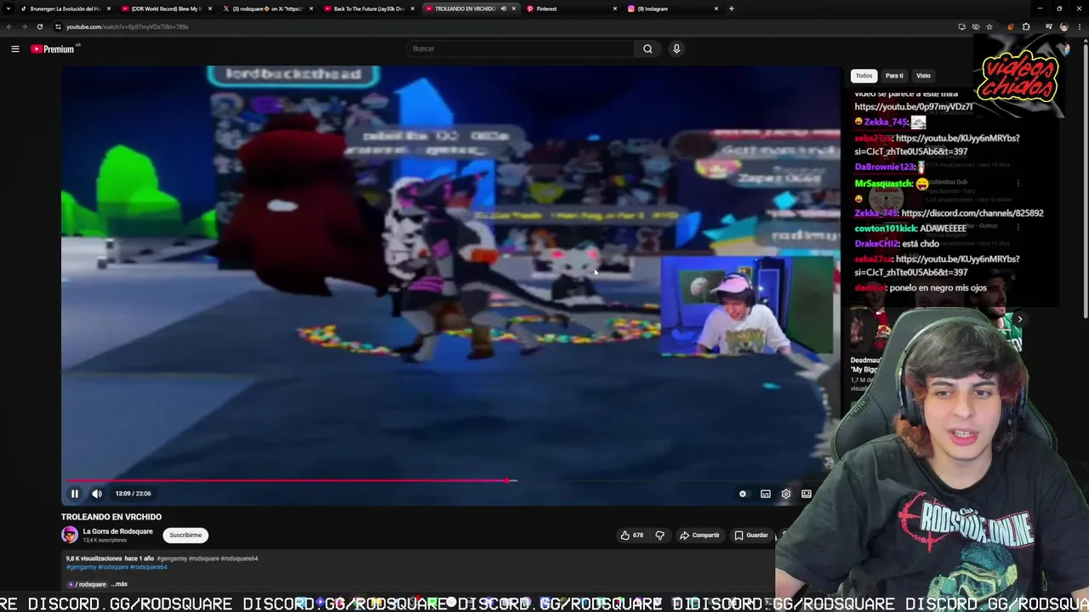Focus the Buscar search field
The width and height of the screenshot is (1089, 612).
tap(519, 48)
